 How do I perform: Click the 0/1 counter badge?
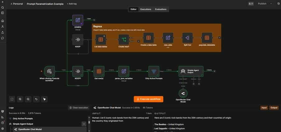coord(251,4)
